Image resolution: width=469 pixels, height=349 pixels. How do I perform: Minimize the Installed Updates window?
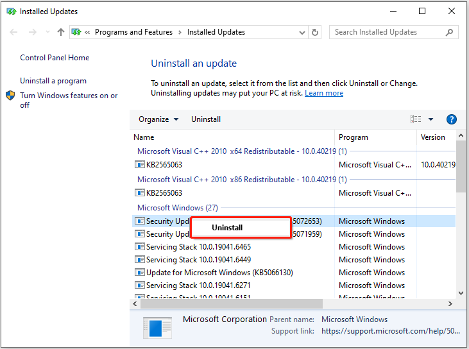pyautogui.click(x=393, y=11)
